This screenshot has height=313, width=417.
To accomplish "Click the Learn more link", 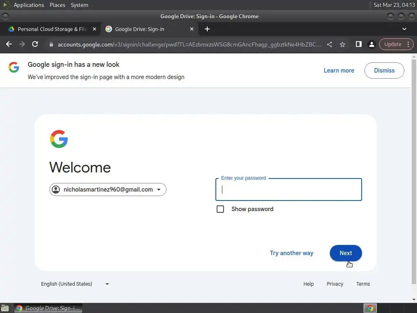I will 339,71.
